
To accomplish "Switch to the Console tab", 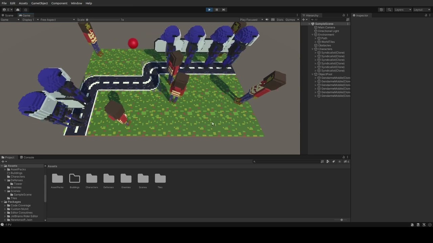I will 27,157.
